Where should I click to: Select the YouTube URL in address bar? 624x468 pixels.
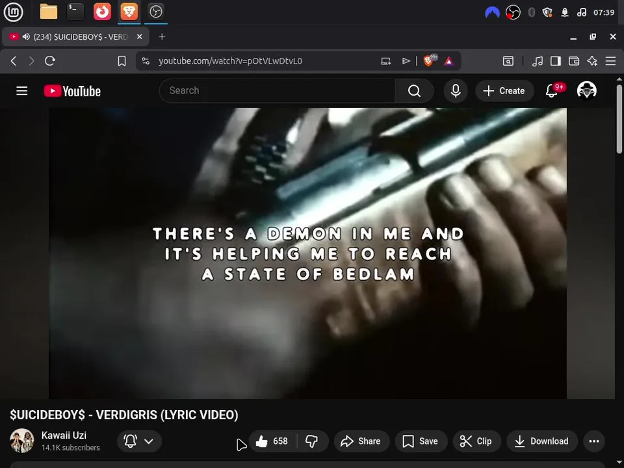[230, 61]
